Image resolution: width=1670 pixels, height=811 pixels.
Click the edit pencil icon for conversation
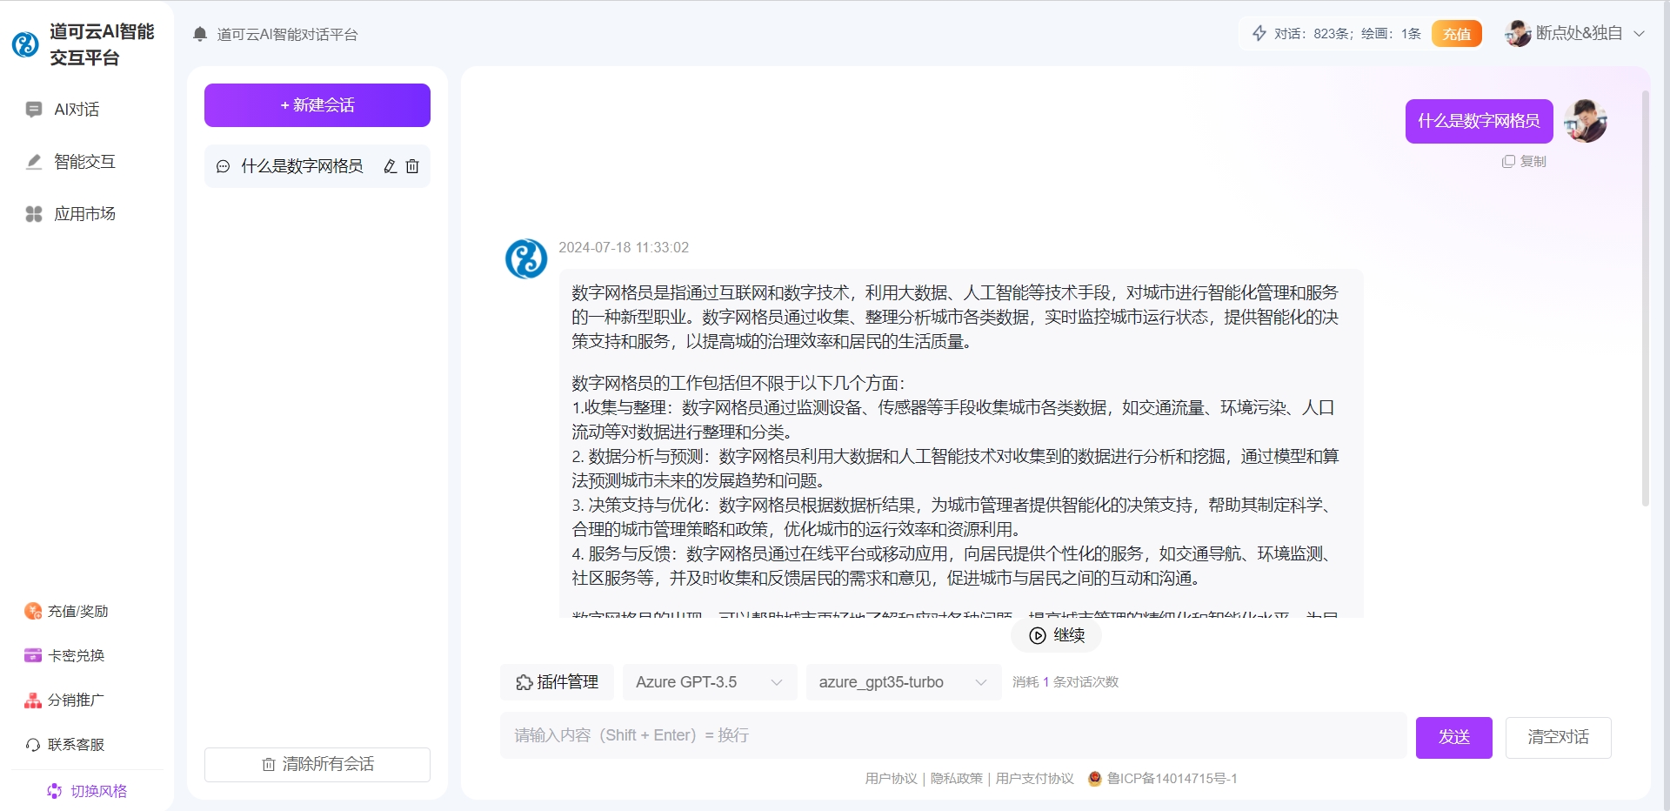391,166
